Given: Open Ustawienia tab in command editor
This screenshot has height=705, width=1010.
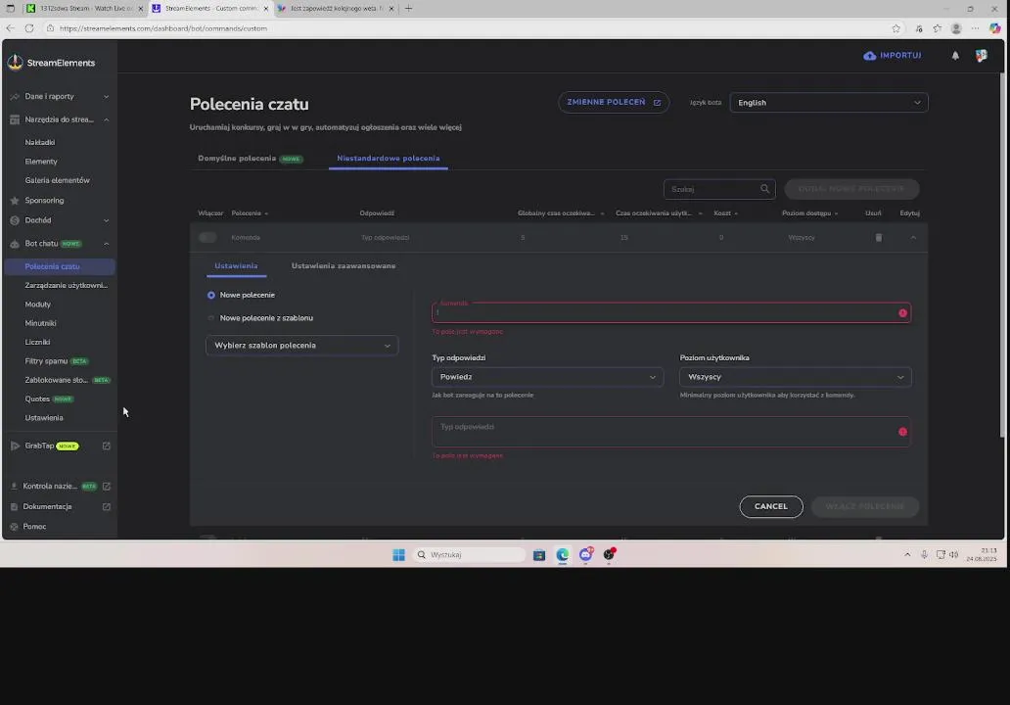Looking at the screenshot, I should pos(236,266).
